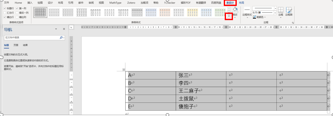The width and height of the screenshot is (333, 116).
Task: Uncheck the 第一列 first column checkbox
Action: 17,8
